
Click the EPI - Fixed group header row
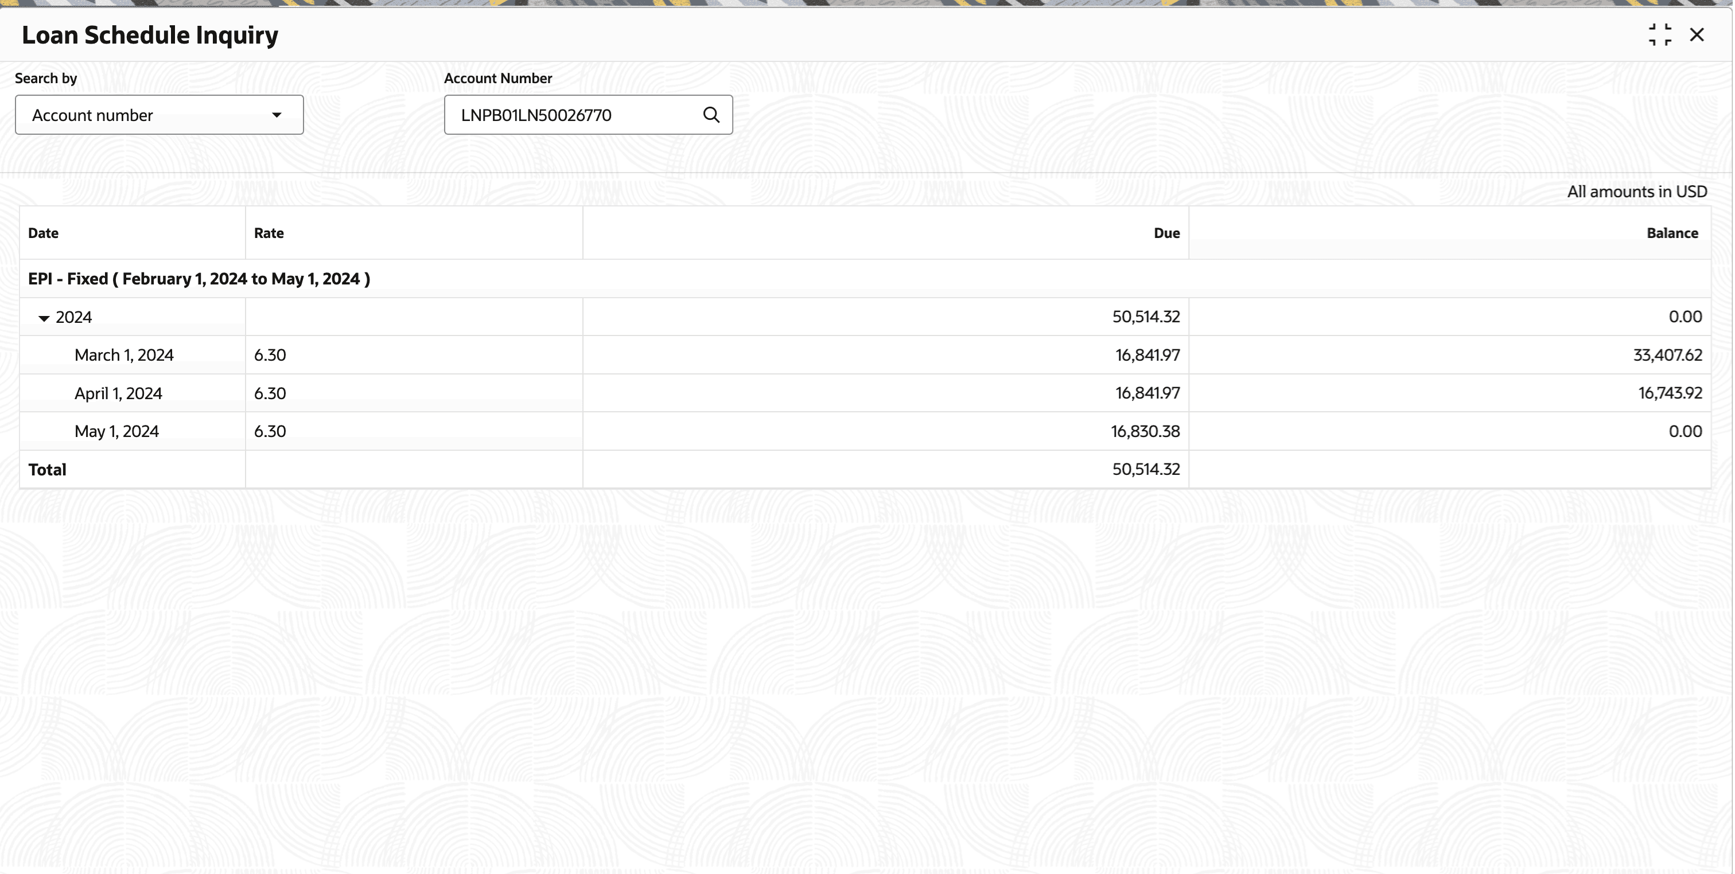click(199, 279)
